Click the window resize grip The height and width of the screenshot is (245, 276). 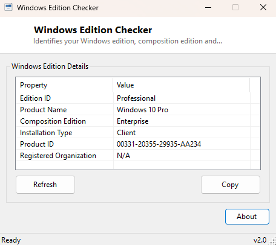[x=273, y=241]
